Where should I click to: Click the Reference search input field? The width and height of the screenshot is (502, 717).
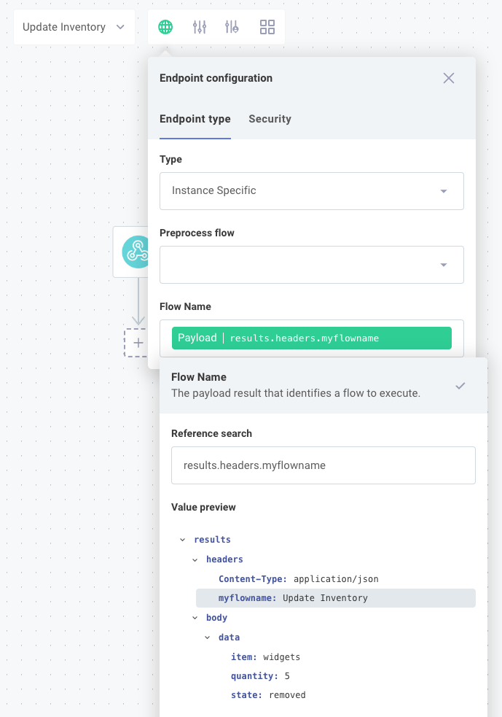click(323, 465)
